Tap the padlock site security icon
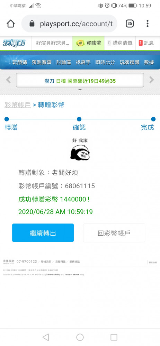Screen dimensions: 160x346 [x=32, y=24]
